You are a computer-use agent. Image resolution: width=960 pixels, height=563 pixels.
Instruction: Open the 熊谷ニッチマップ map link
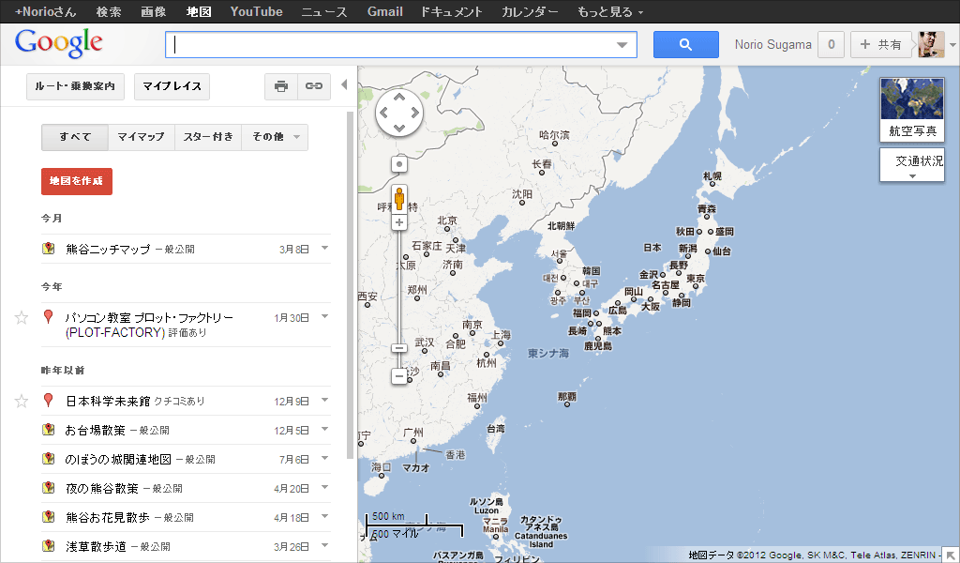pos(108,250)
